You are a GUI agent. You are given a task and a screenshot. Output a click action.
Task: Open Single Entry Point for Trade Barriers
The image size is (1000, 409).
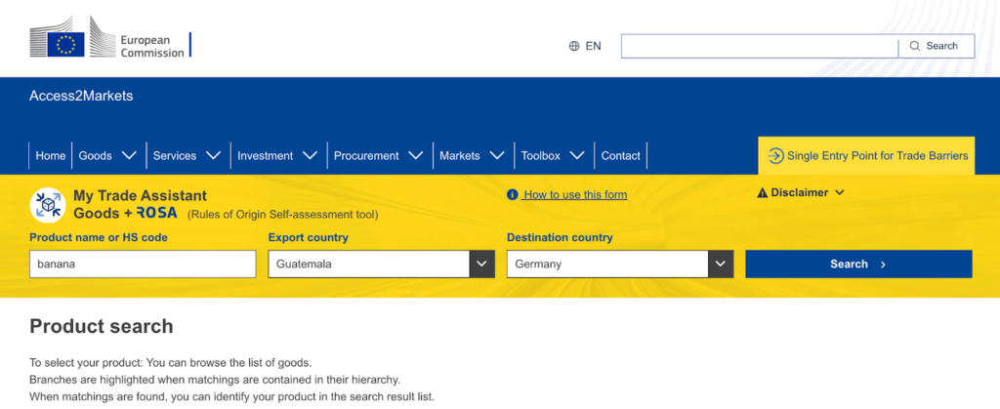point(866,155)
